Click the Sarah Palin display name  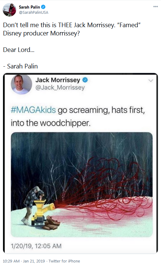(29, 7)
